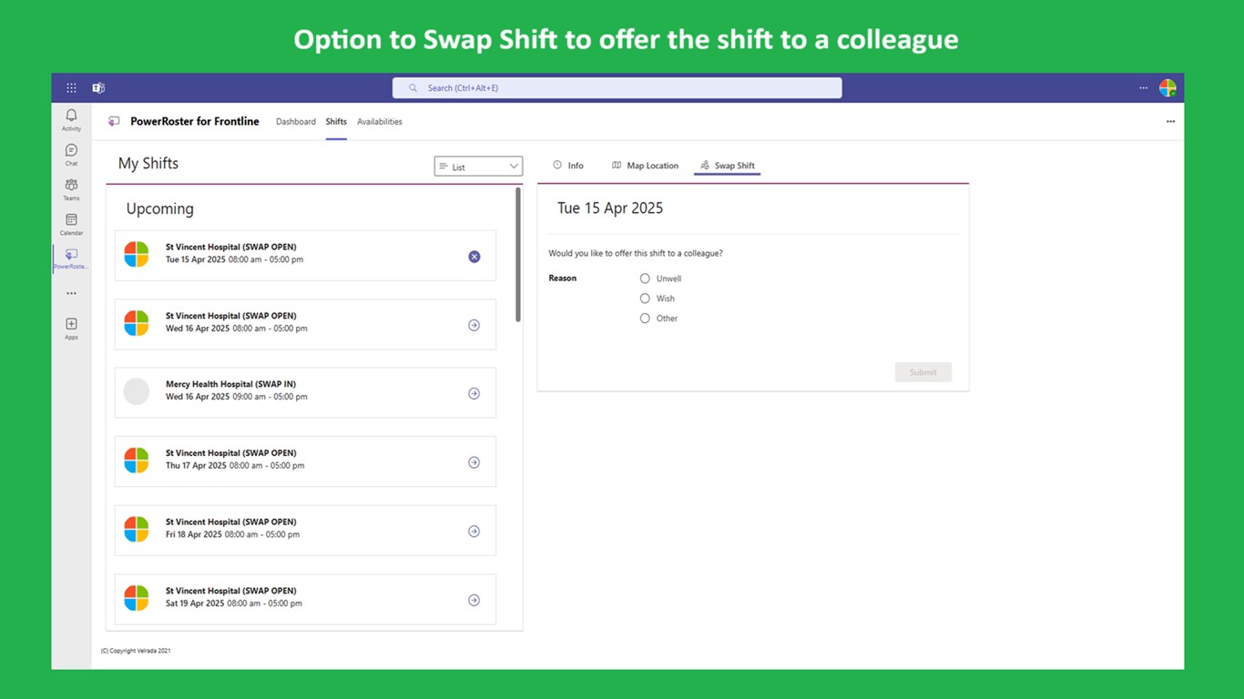The width and height of the screenshot is (1244, 699).
Task: Select the Unwell reason
Action: (x=645, y=279)
